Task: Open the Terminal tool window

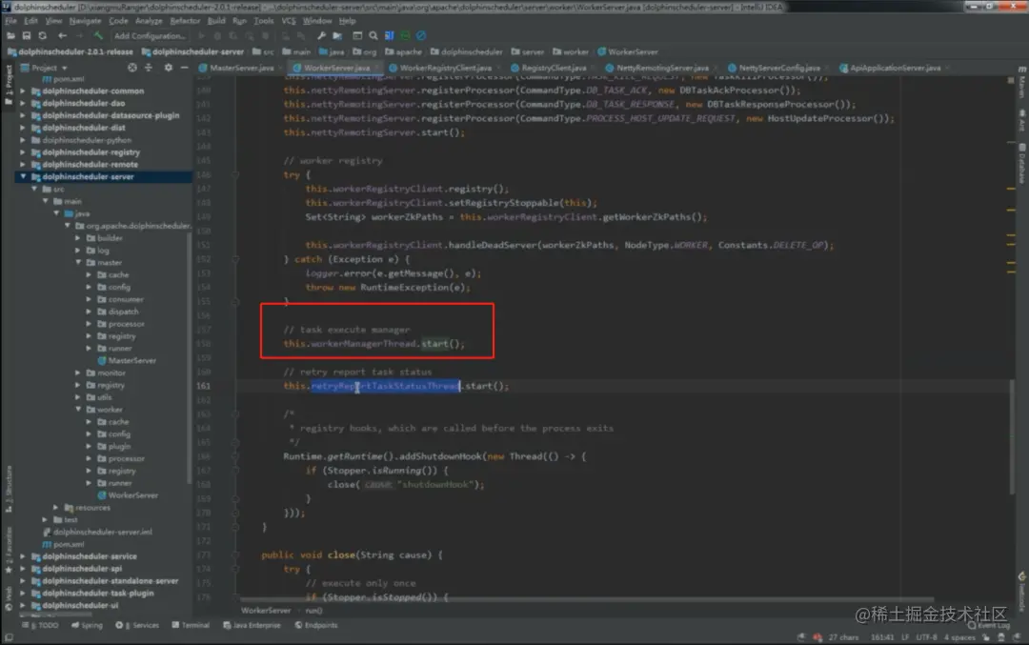Action: 191,625
